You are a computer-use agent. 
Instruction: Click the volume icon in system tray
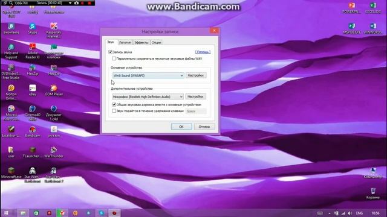tap(350, 213)
